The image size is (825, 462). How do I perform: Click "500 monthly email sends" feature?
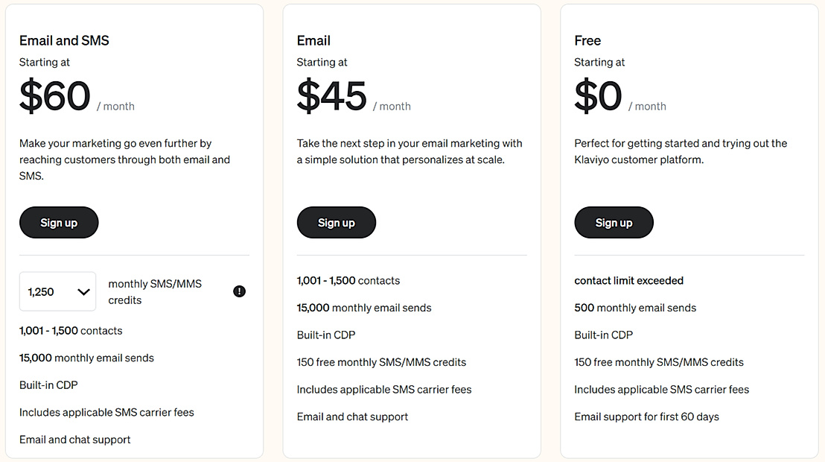[635, 308]
